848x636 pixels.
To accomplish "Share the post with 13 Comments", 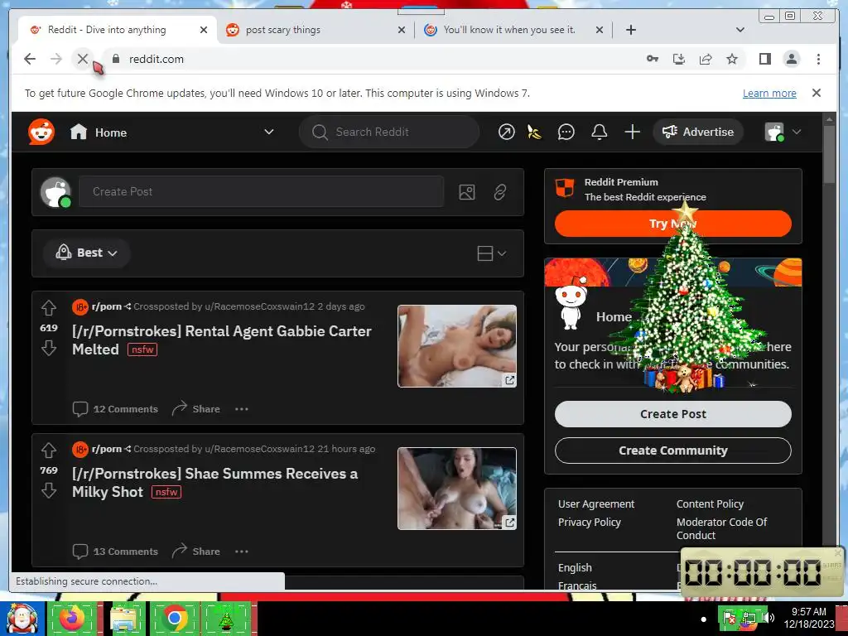I will (x=195, y=552).
